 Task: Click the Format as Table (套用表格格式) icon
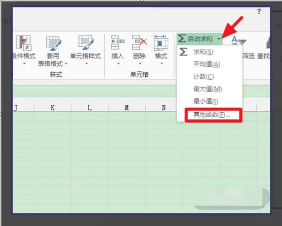click(54, 43)
